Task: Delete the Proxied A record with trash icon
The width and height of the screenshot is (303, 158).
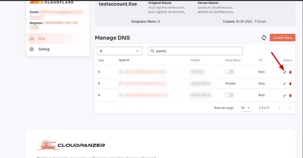Action: [x=290, y=84]
